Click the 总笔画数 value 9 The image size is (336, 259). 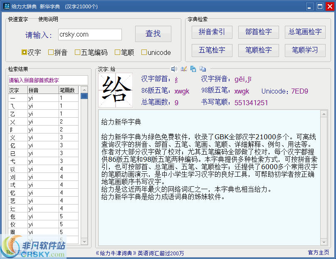pyautogui.click(x=176, y=103)
